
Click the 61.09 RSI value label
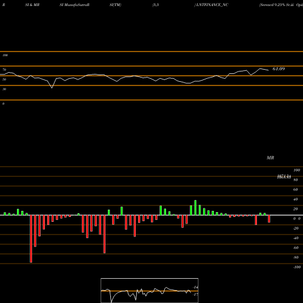coord(279,69)
